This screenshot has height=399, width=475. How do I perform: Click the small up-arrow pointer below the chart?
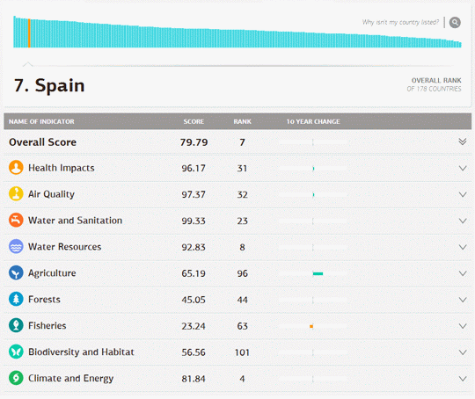[x=28, y=64]
